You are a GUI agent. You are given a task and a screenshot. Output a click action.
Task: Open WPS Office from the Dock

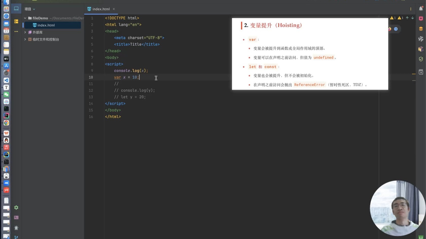pyautogui.click(x=6, y=133)
